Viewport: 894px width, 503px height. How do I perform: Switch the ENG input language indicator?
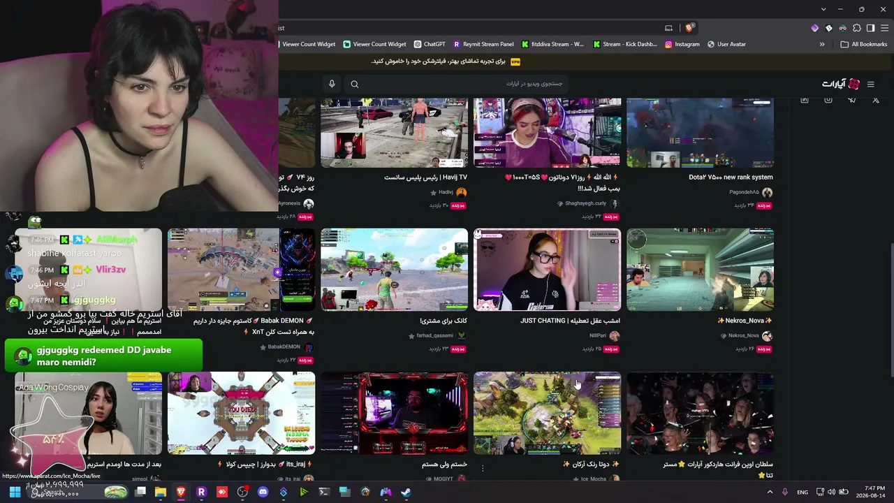(x=803, y=492)
